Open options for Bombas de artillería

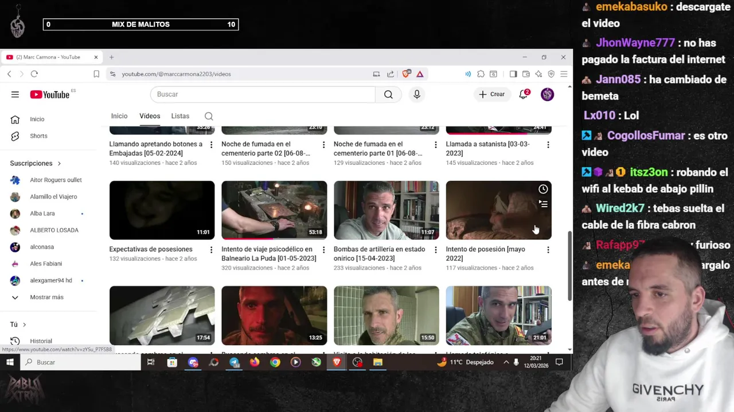[x=435, y=250]
